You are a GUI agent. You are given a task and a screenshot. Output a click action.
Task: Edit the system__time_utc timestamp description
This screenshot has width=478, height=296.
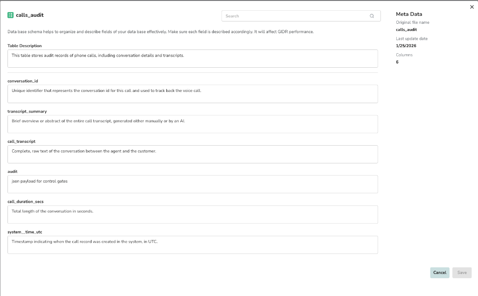pos(192,244)
